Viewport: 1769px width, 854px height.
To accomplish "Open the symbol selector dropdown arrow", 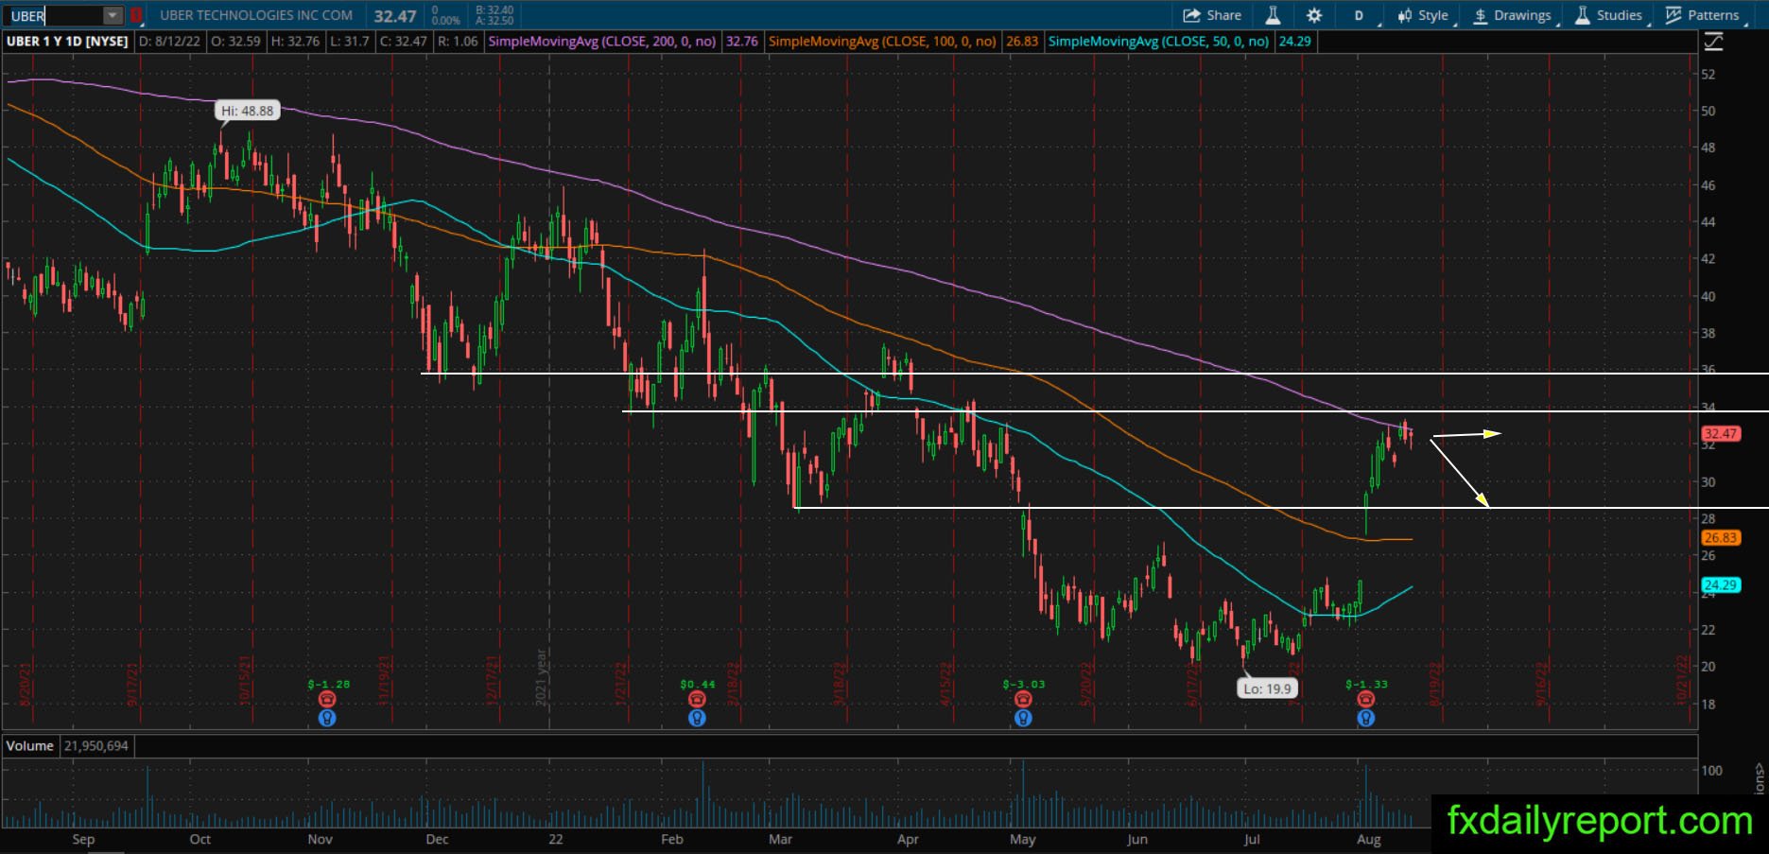I will pos(113,16).
